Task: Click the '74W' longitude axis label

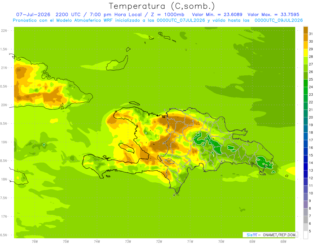Action: [x=97, y=241]
